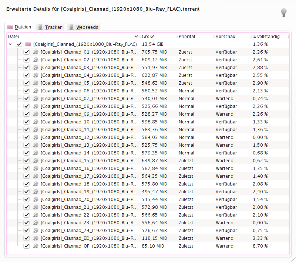Screen dimensions: 296x262
Task: Click the file icon for Clannad_ED
Action: 36,238
